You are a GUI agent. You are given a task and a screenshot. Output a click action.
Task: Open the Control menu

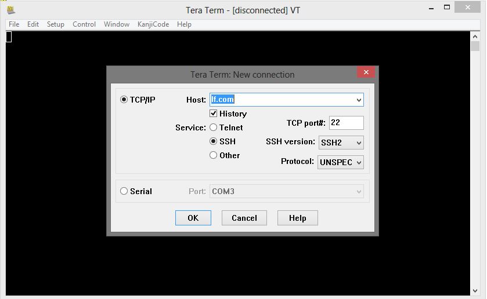pyautogui.click(x=84, y=24)
